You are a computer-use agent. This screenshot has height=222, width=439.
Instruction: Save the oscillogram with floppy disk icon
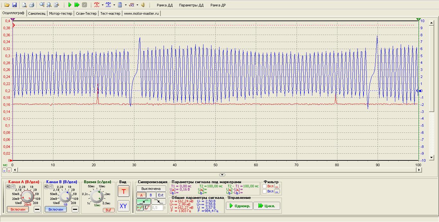point(14,5)
